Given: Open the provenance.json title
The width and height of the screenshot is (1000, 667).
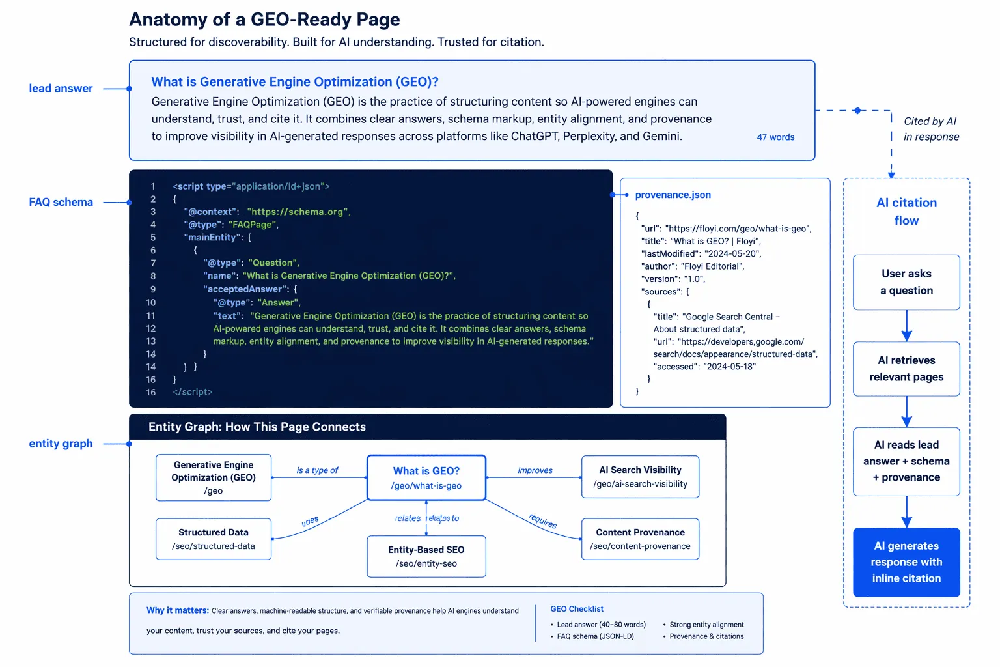Looking at the screenshot, I should (x=673, y=195).
